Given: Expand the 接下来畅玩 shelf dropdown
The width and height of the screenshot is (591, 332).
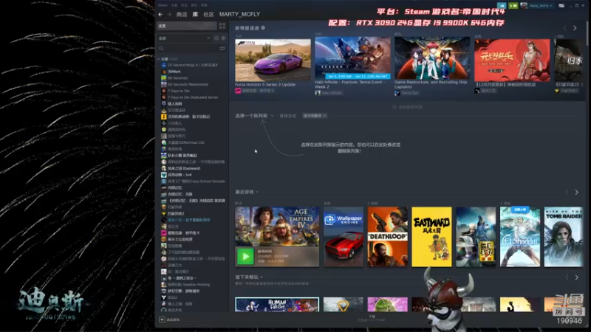Looking at the screenshot, I should [249, 277].
